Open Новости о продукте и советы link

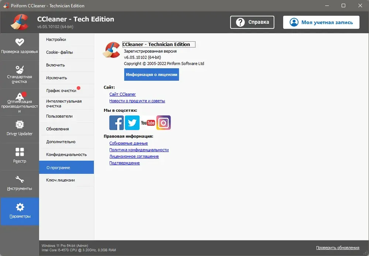[x=137, y=101]
